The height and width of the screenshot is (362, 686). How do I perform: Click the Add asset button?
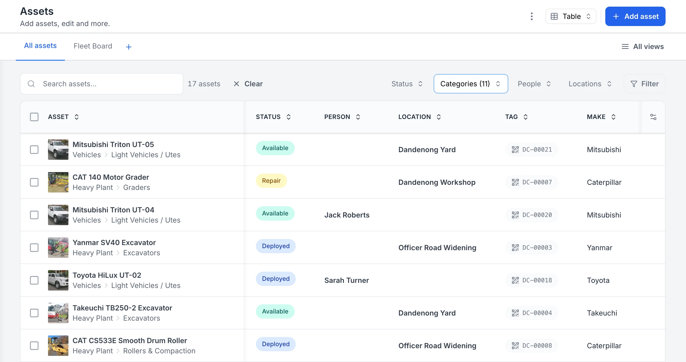tap(635, 17)
